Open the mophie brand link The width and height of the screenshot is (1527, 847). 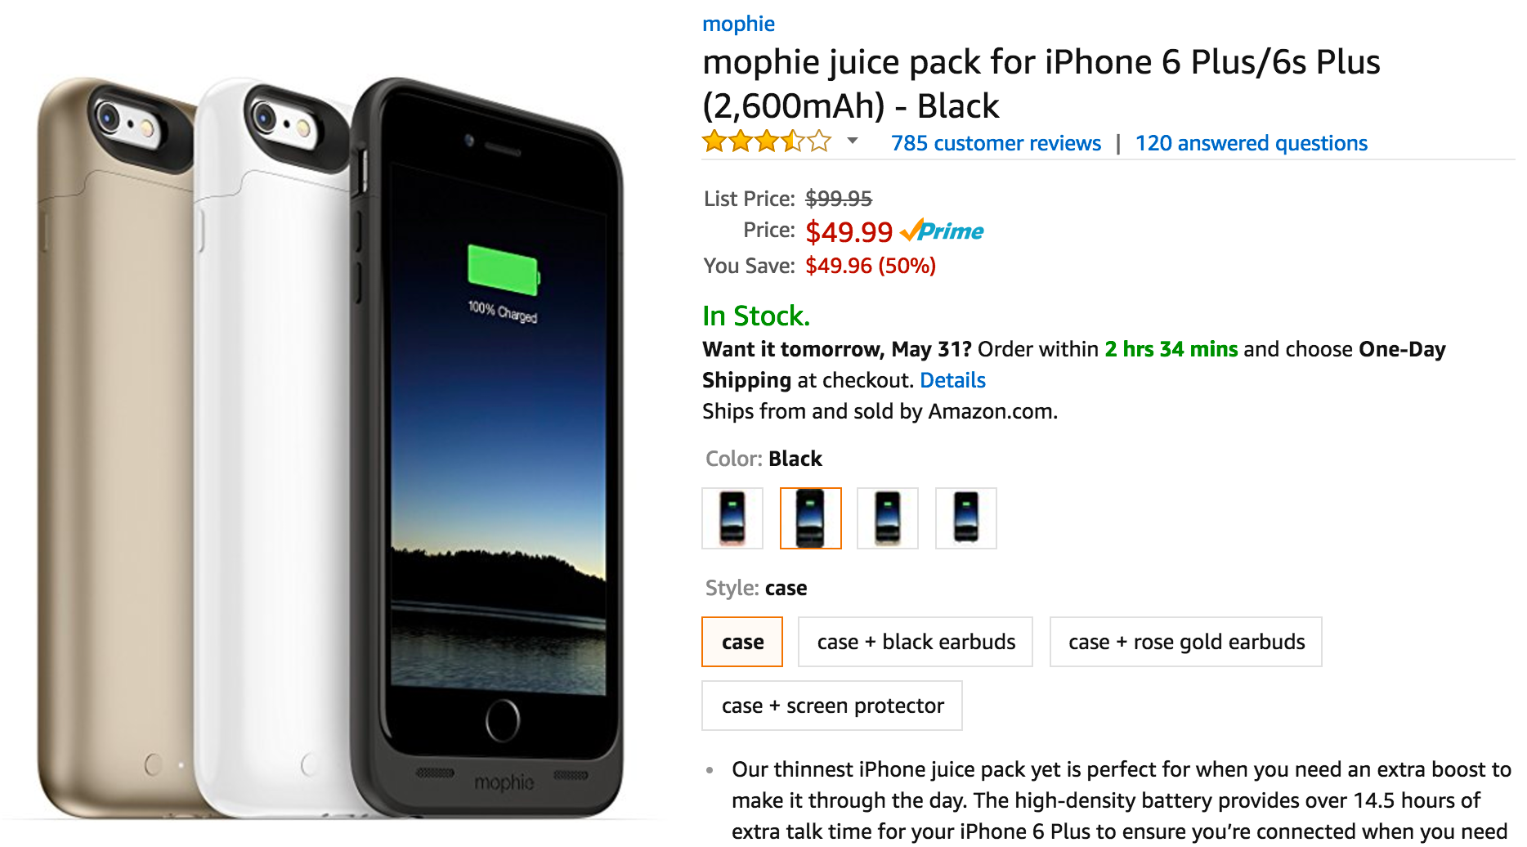coord(738,24)
